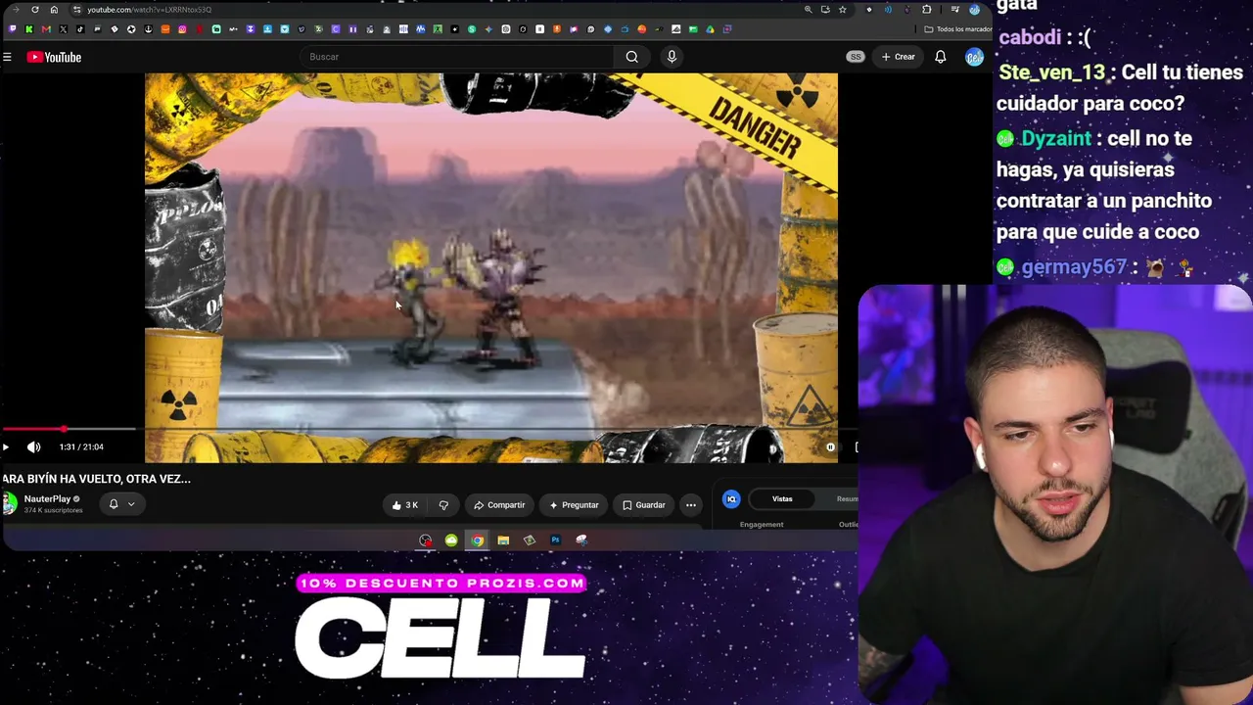Switch to the Vistas tab

click(782, 499)
